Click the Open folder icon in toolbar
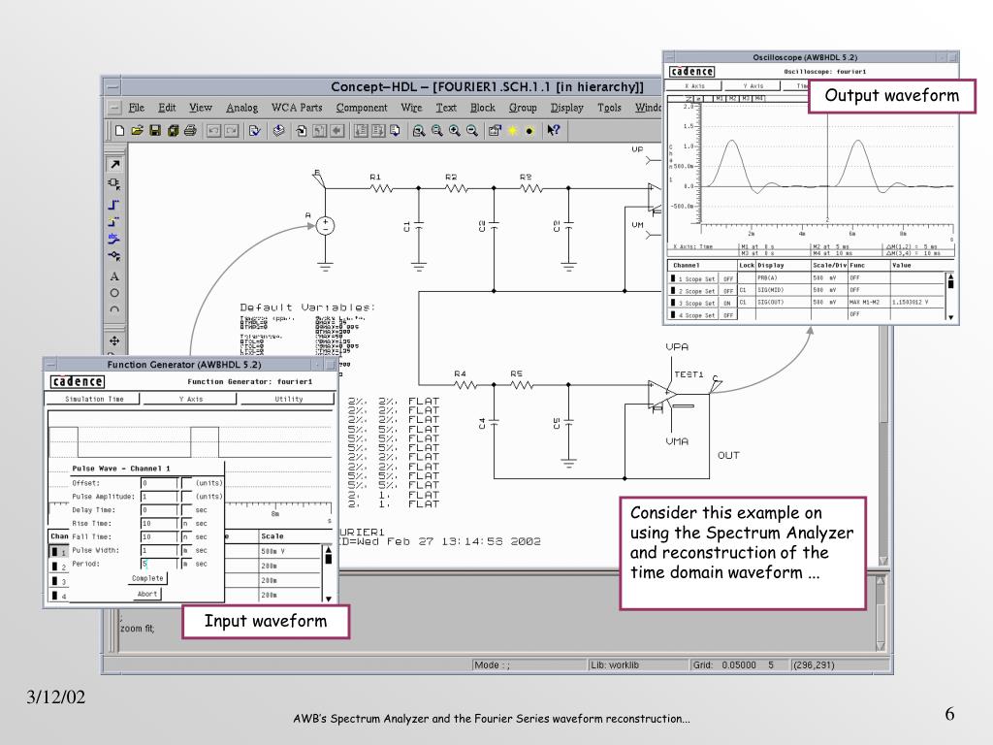993x745 pixels. coord(137,131)
